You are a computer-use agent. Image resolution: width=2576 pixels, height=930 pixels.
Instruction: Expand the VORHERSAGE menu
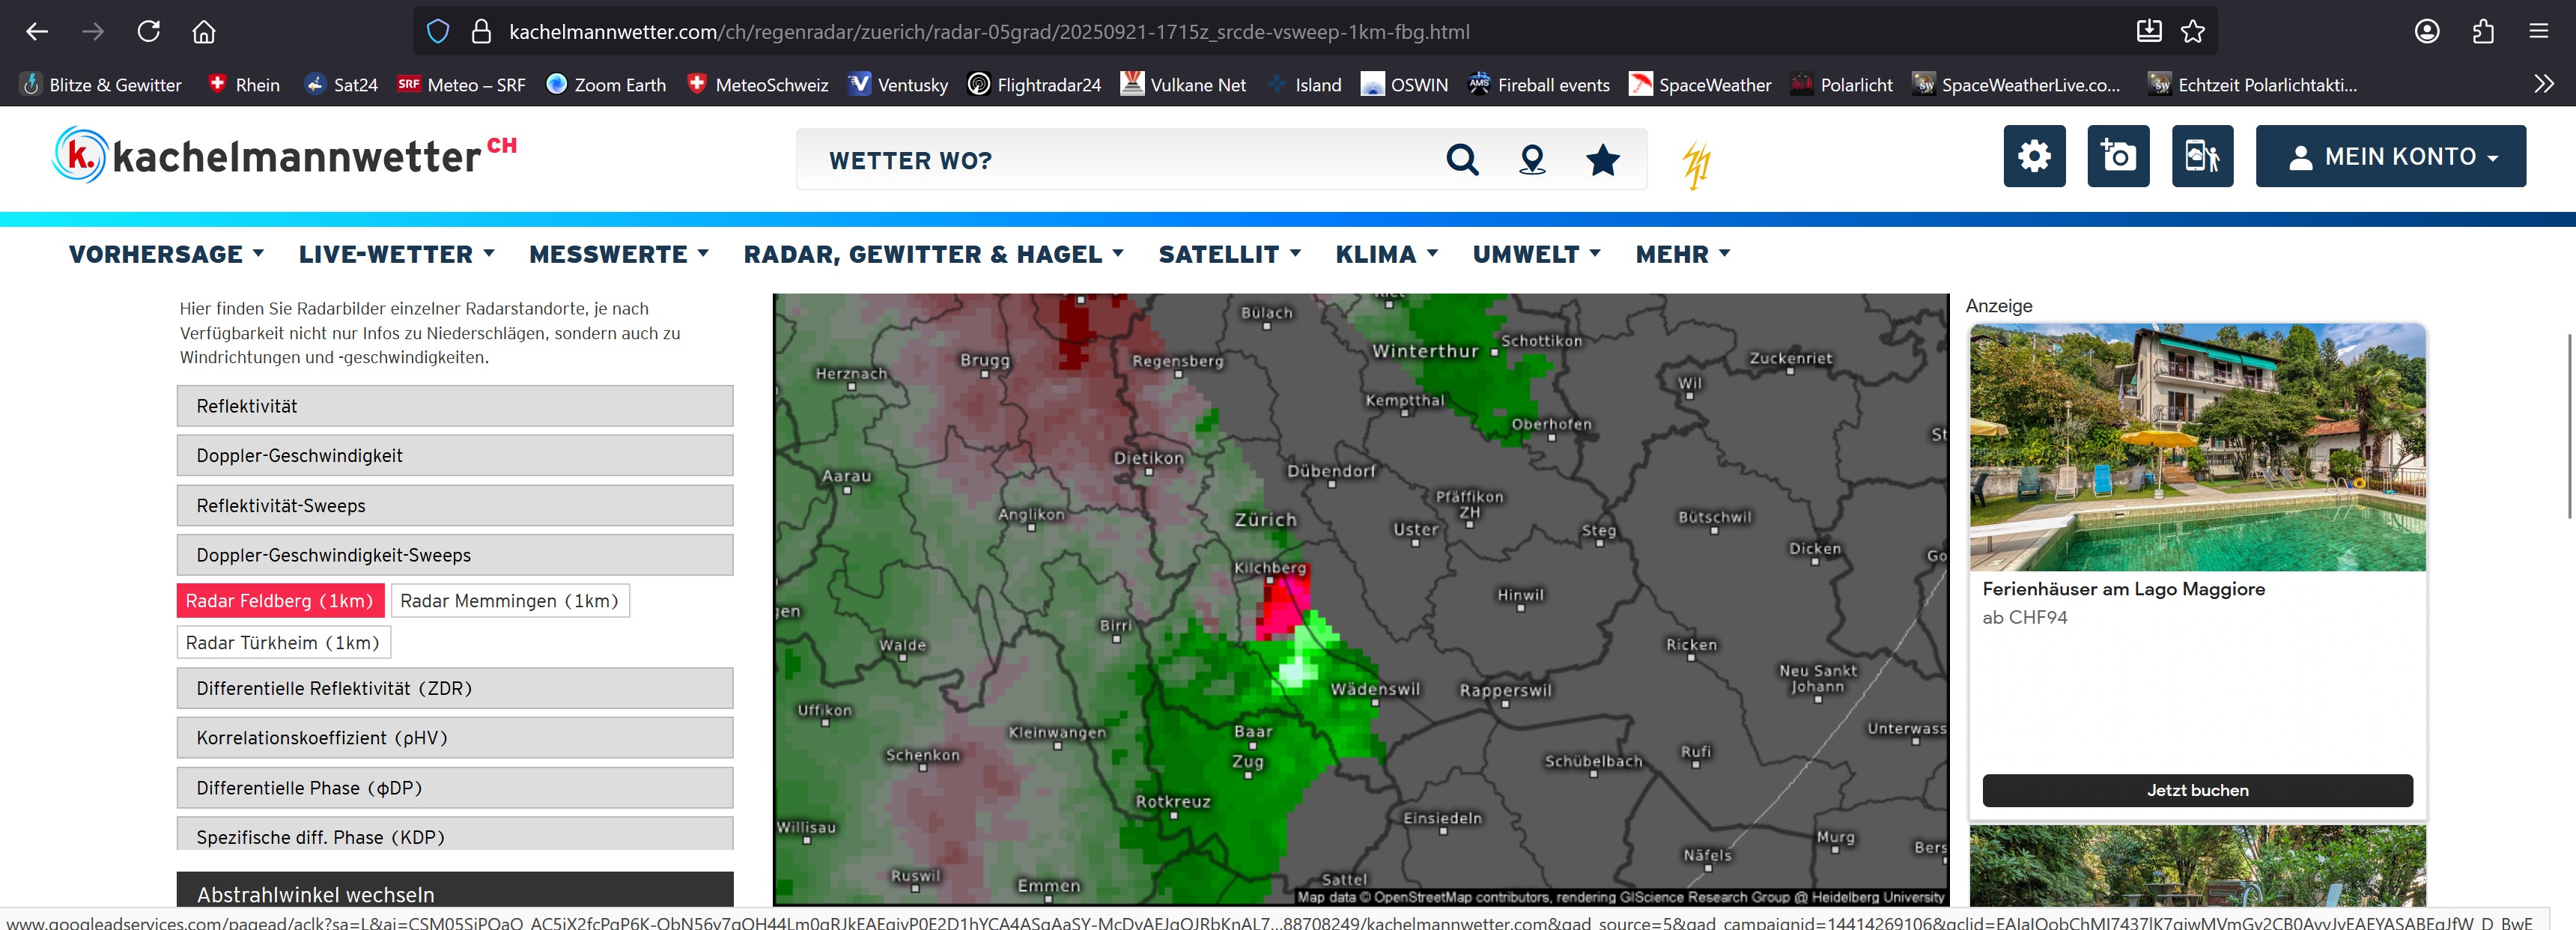click(166, 254)
